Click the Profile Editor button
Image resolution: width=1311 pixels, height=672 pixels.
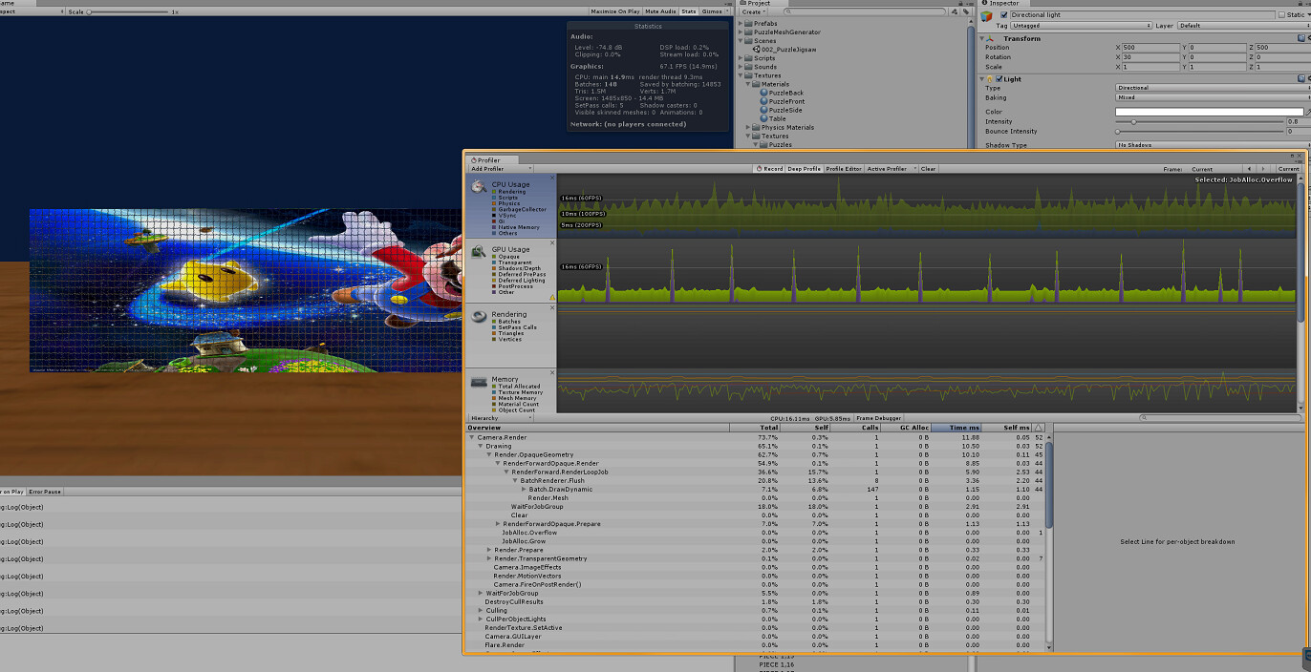[x=844, y=169]
